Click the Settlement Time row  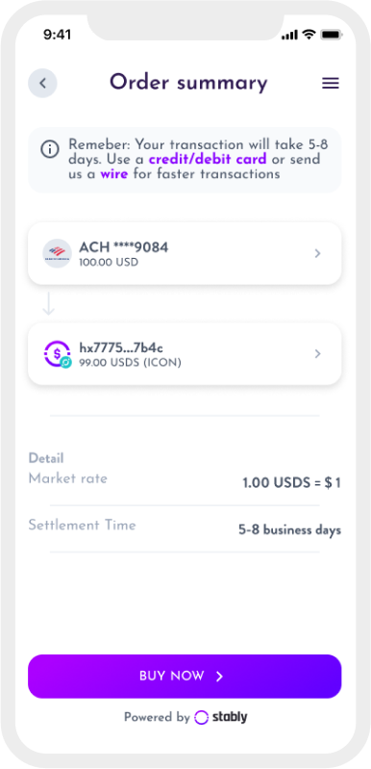pyautogui.click(x=185, y=528)
